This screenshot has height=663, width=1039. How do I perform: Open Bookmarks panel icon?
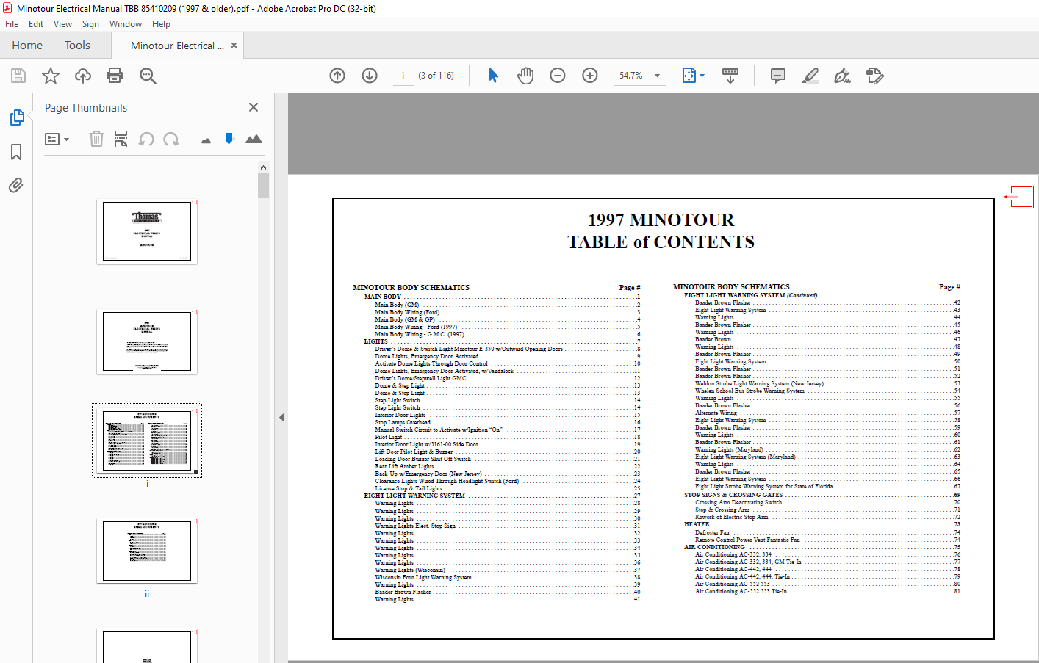pos(16,152)
